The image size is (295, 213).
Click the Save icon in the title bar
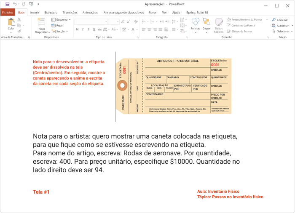7,4
